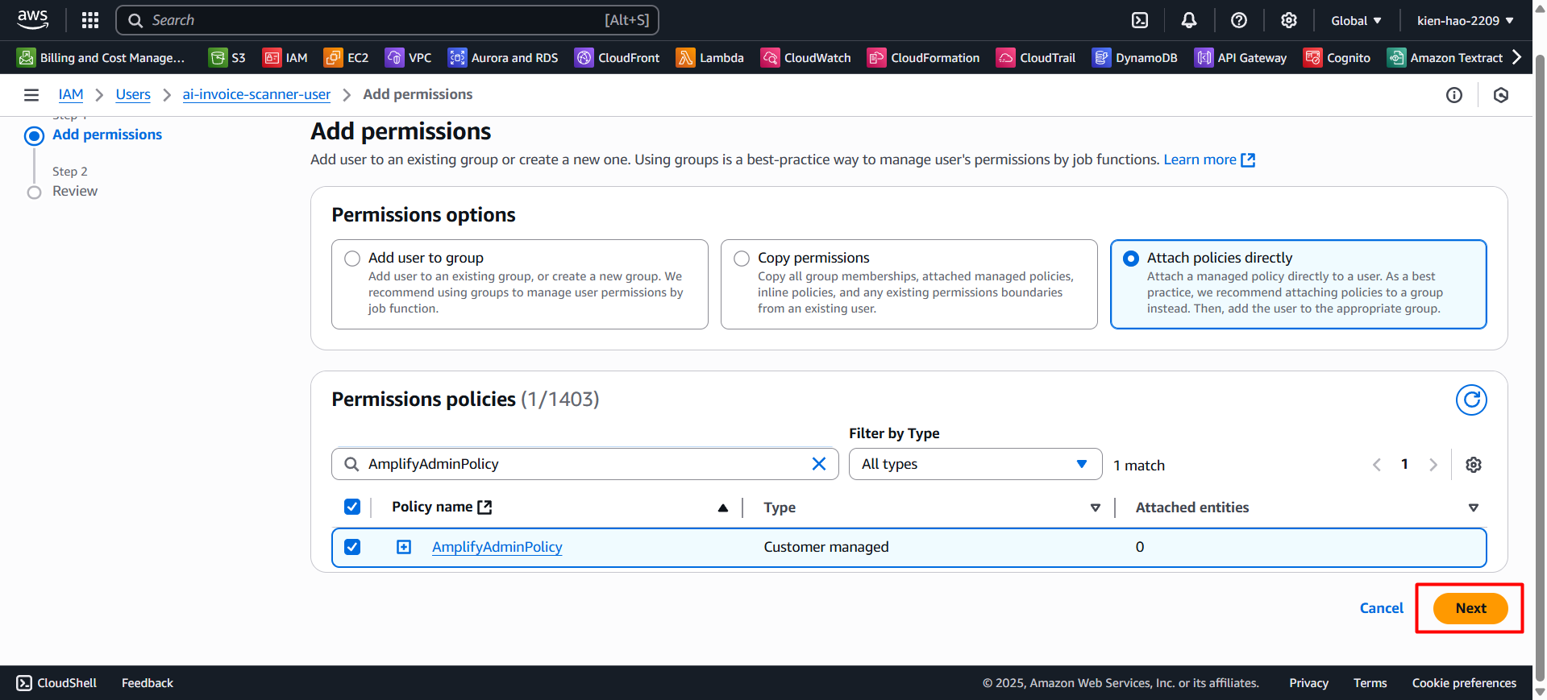Open the IAM service shortcut
The image size is (1547, 700).
[x=285, y=57]
